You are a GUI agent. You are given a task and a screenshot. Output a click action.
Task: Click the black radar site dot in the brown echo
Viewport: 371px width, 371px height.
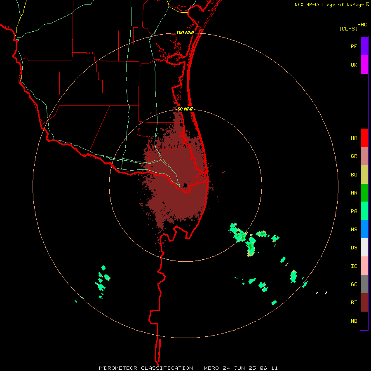[185, 185]
